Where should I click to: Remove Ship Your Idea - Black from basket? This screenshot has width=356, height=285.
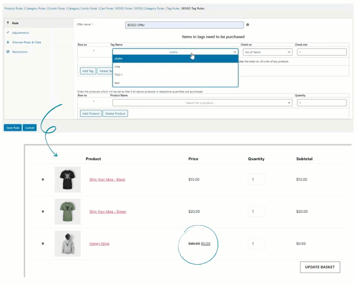(x=43, y=180)
